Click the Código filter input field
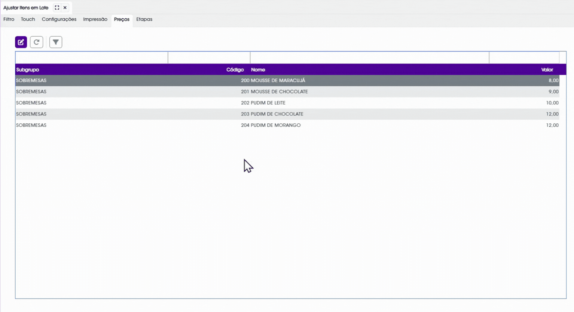This screenshot has width=574, height=312. point(209,58)
